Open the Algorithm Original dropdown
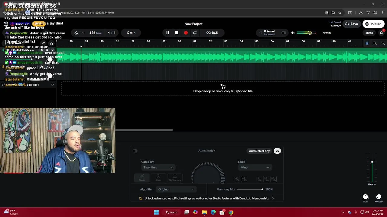 (176, 189)
